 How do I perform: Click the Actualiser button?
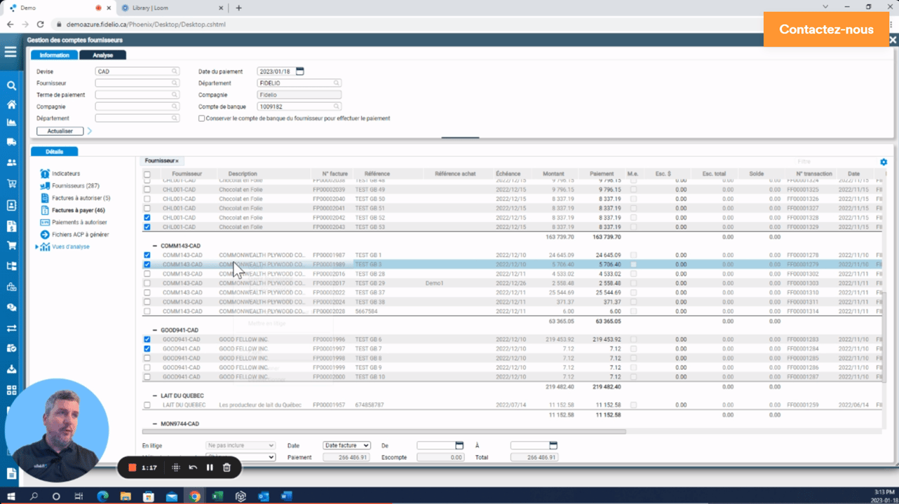click(x=60, y=131)
